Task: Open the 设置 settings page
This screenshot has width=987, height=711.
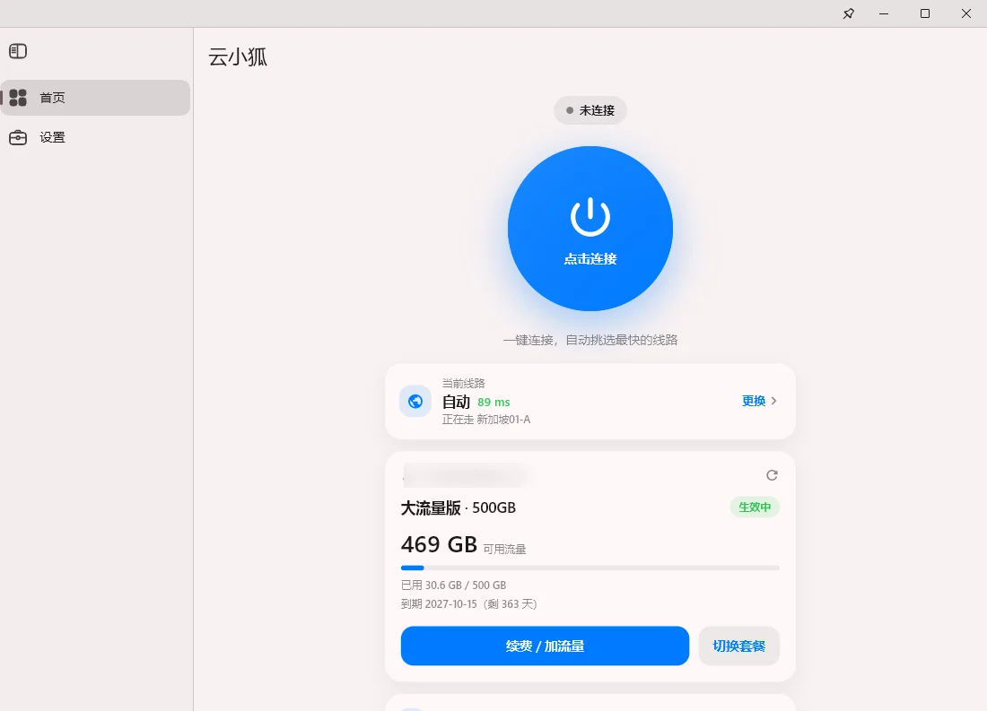Action: (x=95, y=137)
